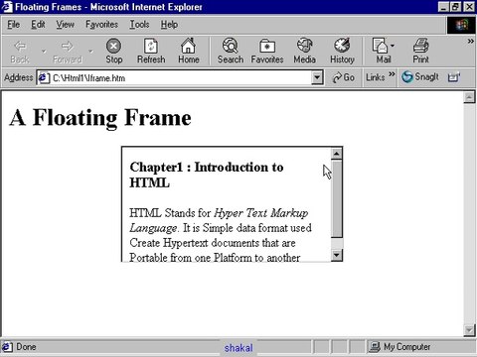Click the main page scroll up arrow
This screenshot has height=357, width=477.
coord(469,97)
